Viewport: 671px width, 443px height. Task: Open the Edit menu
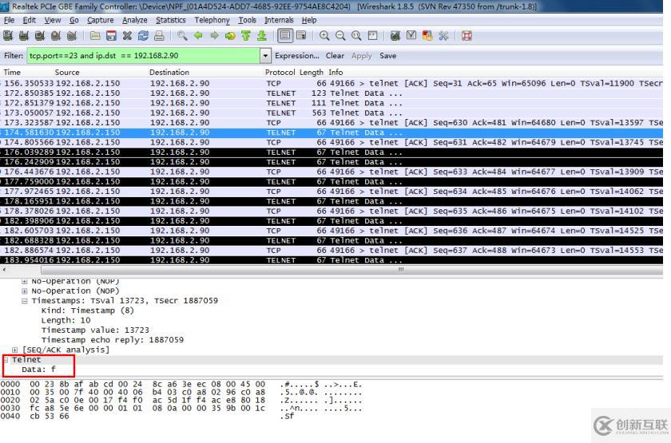(x=29, y=20)
